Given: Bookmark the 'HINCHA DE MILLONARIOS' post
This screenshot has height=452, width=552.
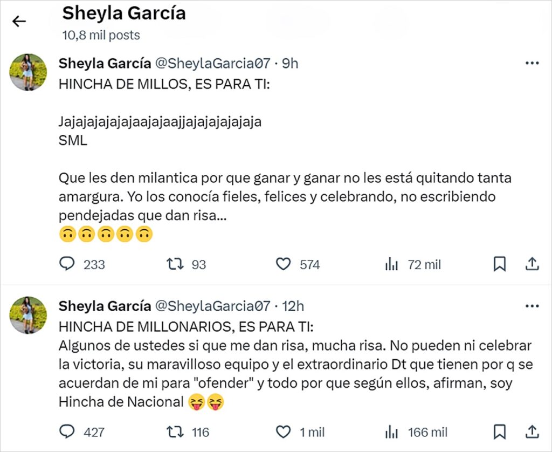Looking at the screenshot, I should [499, 432].
